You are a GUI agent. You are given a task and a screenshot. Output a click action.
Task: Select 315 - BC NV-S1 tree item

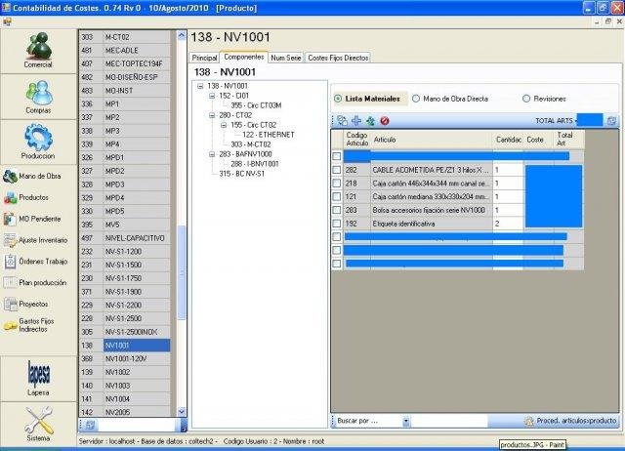coord(241,174)
